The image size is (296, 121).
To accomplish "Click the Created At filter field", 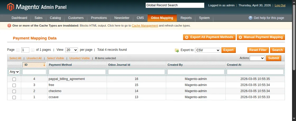I will [255, 72].
